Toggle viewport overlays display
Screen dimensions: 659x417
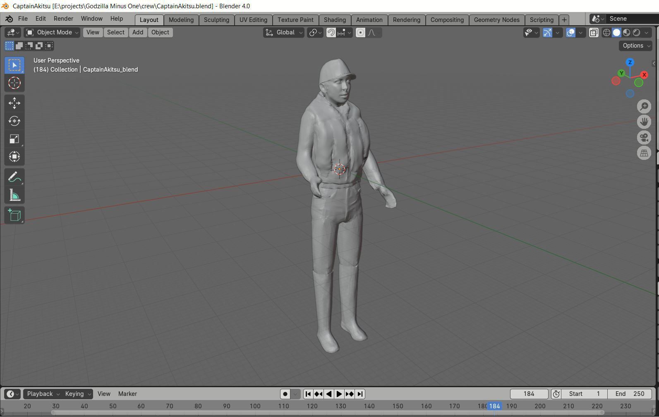pyautogui.click(x=570, y=32)
